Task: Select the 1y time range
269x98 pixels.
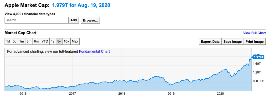Action: coord(53,42)
